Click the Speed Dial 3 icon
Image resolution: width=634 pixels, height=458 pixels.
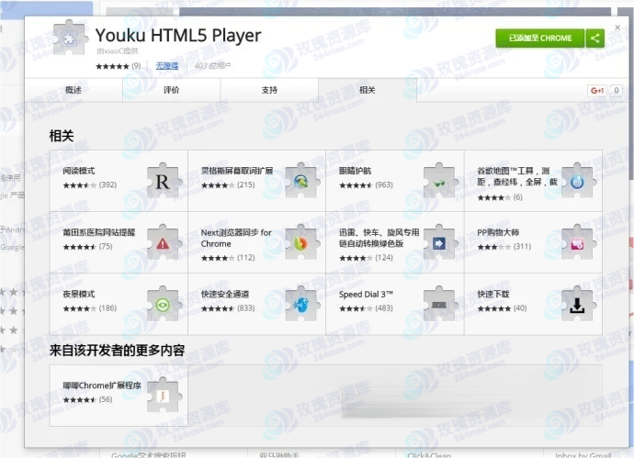pyautogui.click(x=439, y=304)
